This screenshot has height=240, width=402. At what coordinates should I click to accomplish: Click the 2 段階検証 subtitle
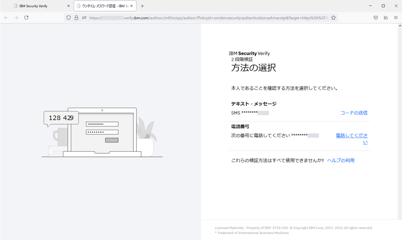[x=242, y=59]
